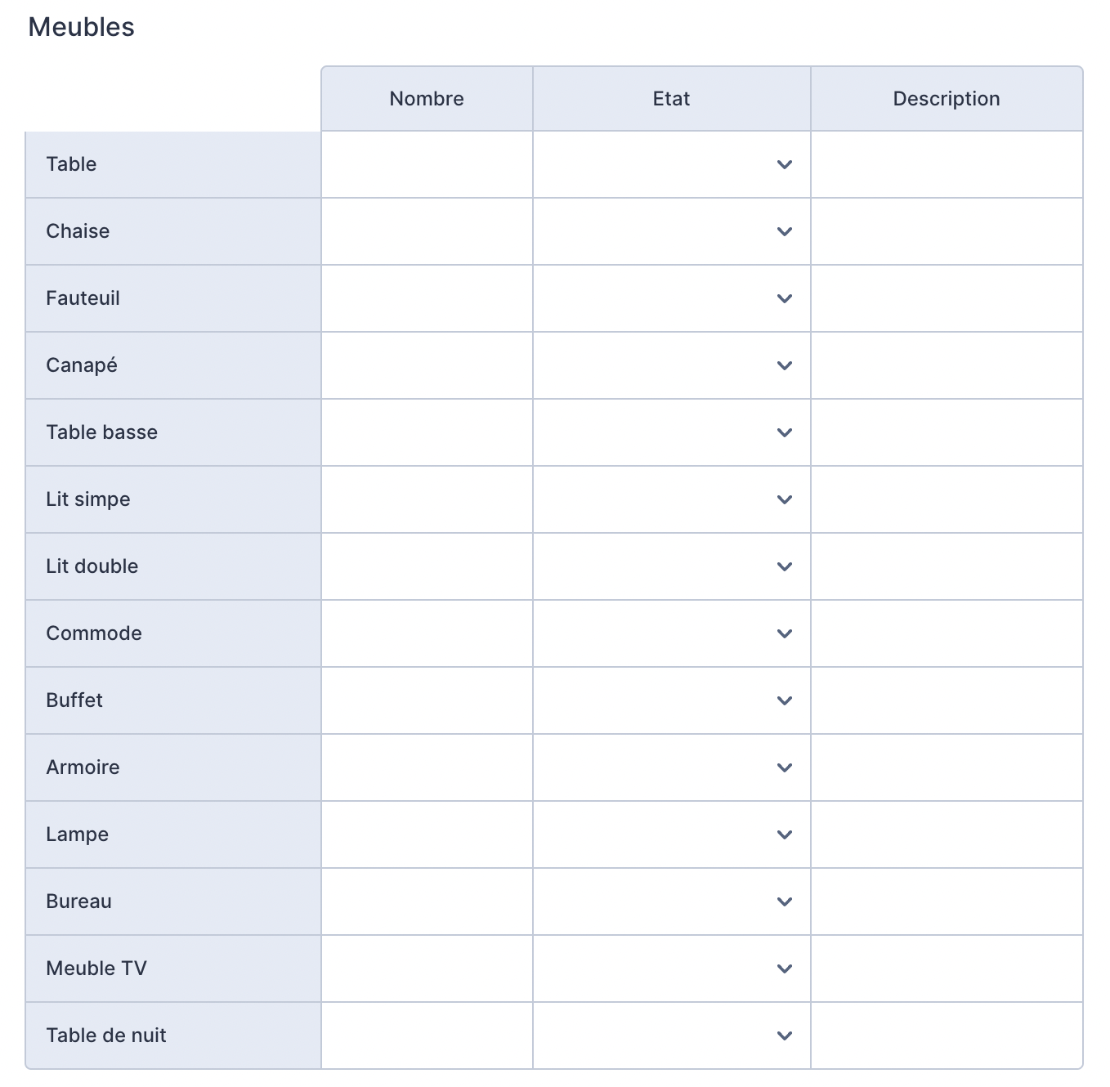Open Etat dropdown in Lit double row
The height and width of the screenshot is (1087, 1110).
[672, 566]
